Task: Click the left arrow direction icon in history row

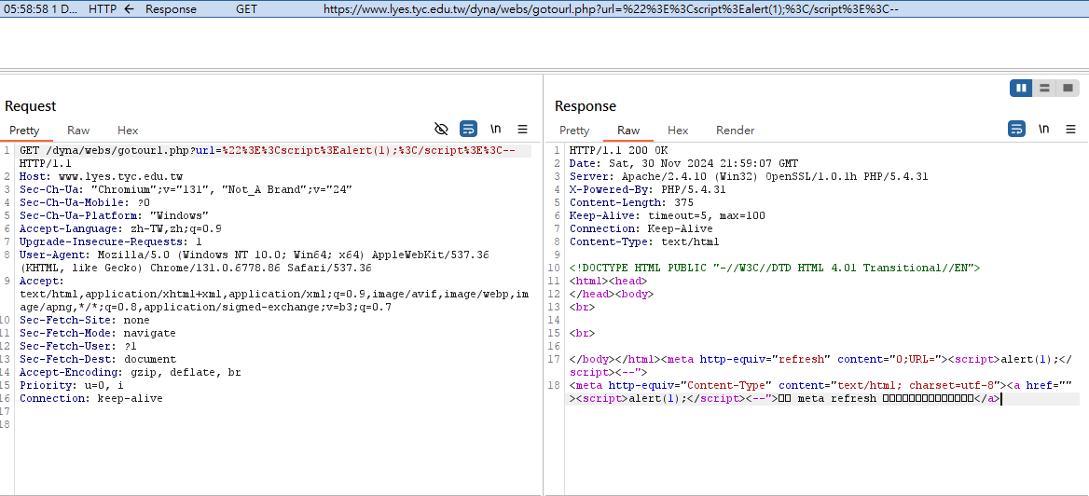Action: 130,9
